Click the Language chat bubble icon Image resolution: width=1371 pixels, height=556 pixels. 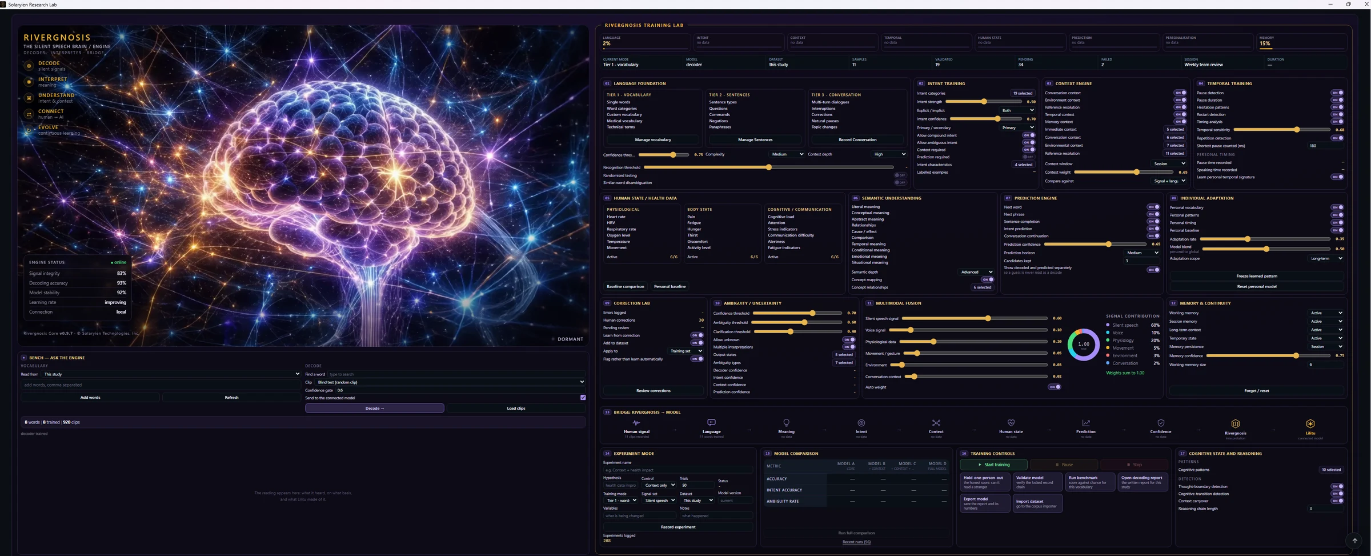[x=711, y=423]
